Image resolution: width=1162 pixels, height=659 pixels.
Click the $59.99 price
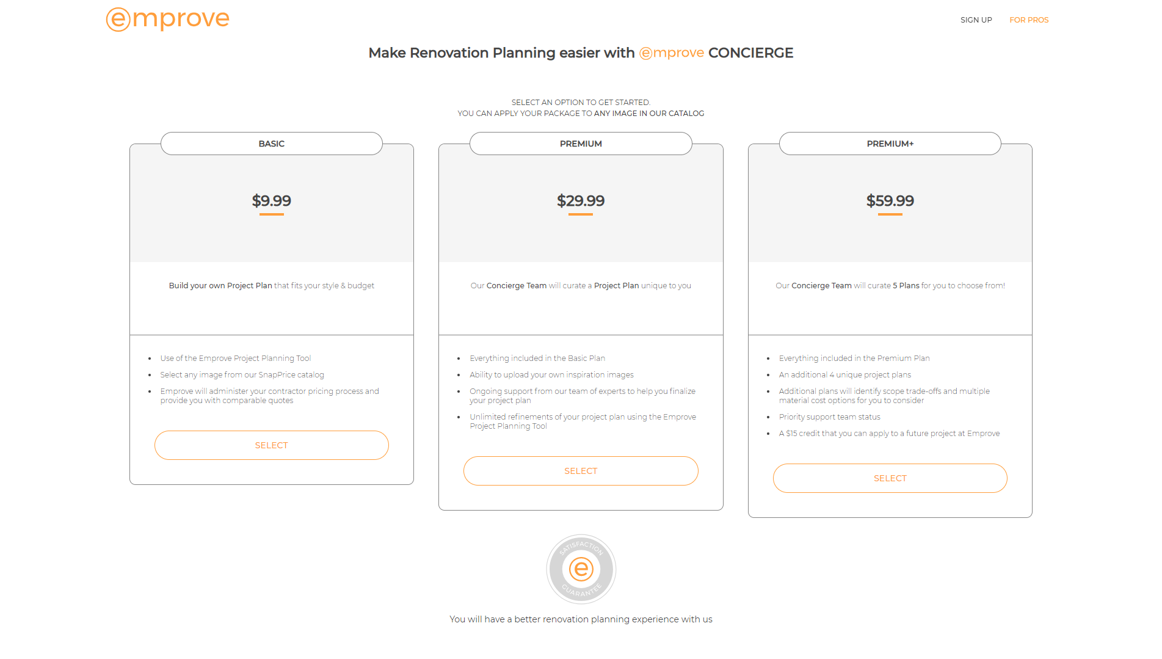pyautogui.click(x=890, y=201)
